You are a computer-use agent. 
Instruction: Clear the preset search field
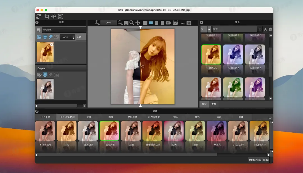click(260, 29)
